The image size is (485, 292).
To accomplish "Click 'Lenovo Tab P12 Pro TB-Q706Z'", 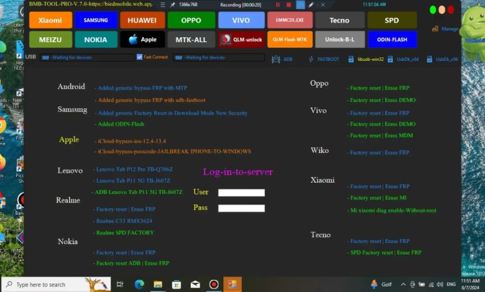I will click(x=133, y=170).
